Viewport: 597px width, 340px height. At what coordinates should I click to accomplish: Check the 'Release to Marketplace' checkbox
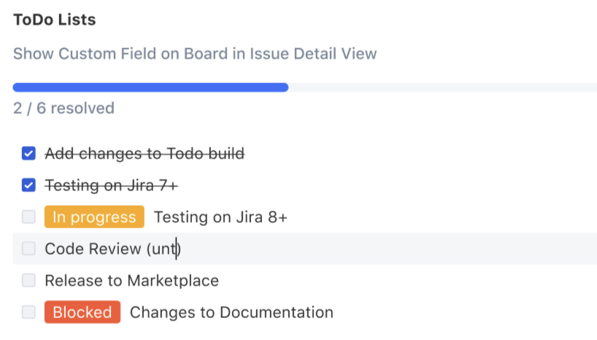(x=28, y=280)
